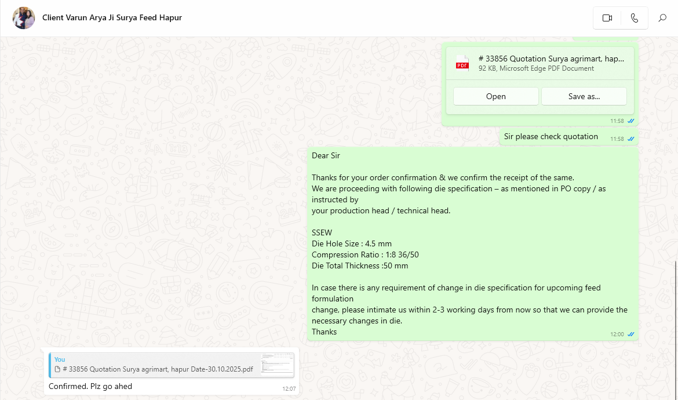Start a video call with the contact
The width and height of the screenshot is (678, 400).
pyautogui.click(x=607, y=18)
